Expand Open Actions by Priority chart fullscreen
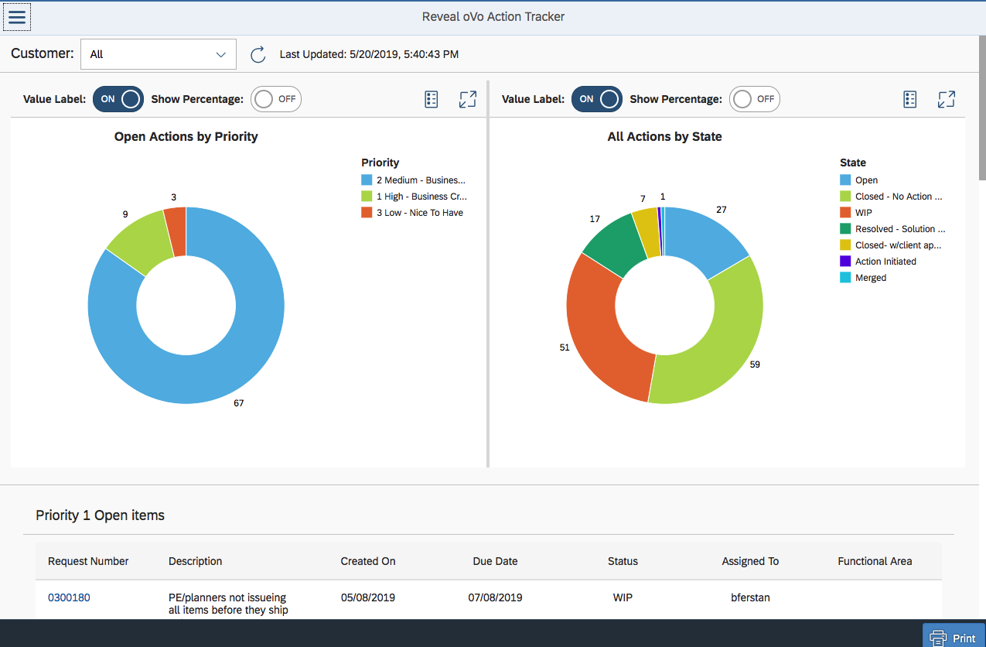 [x=468, y=99]
